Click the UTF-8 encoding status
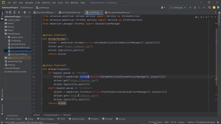The width and height of the screenshot is (221, 124). coord(173,122)
